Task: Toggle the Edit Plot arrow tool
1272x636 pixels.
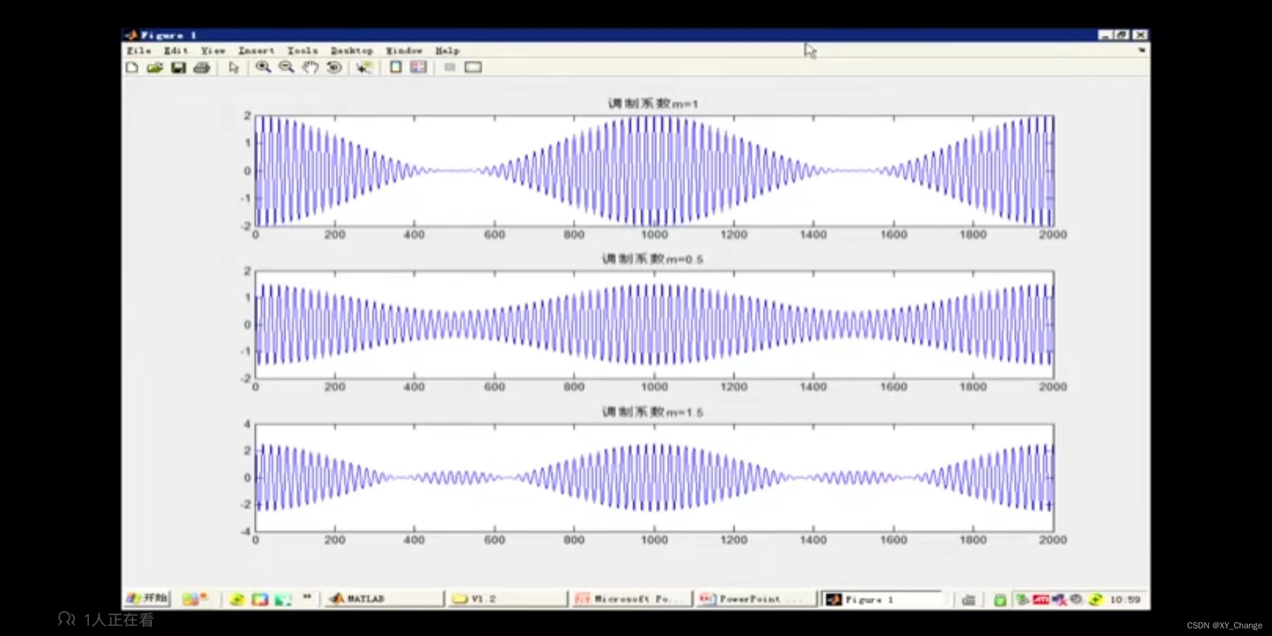Action: click(234, 68)
